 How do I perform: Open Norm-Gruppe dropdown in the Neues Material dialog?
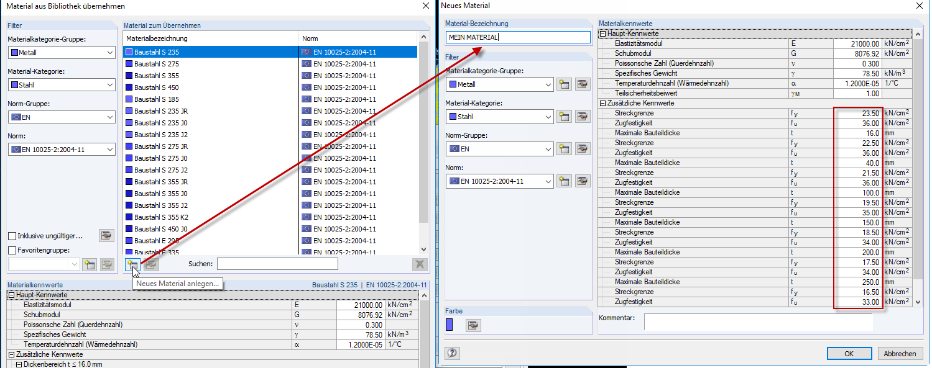click(547, 149)
